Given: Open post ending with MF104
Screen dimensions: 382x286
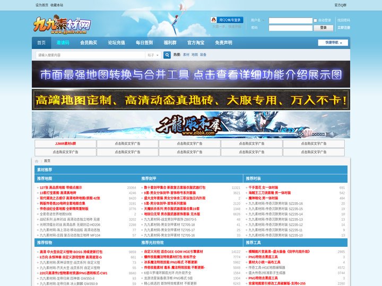Looking at the screenshot, I should point(70,235).
